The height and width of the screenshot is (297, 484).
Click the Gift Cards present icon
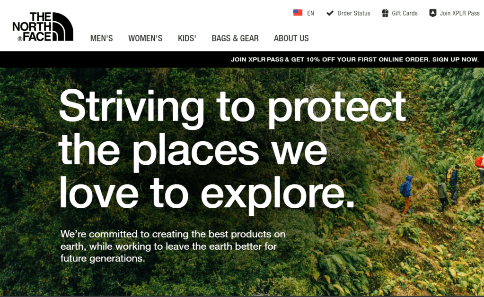click(385, 13)
